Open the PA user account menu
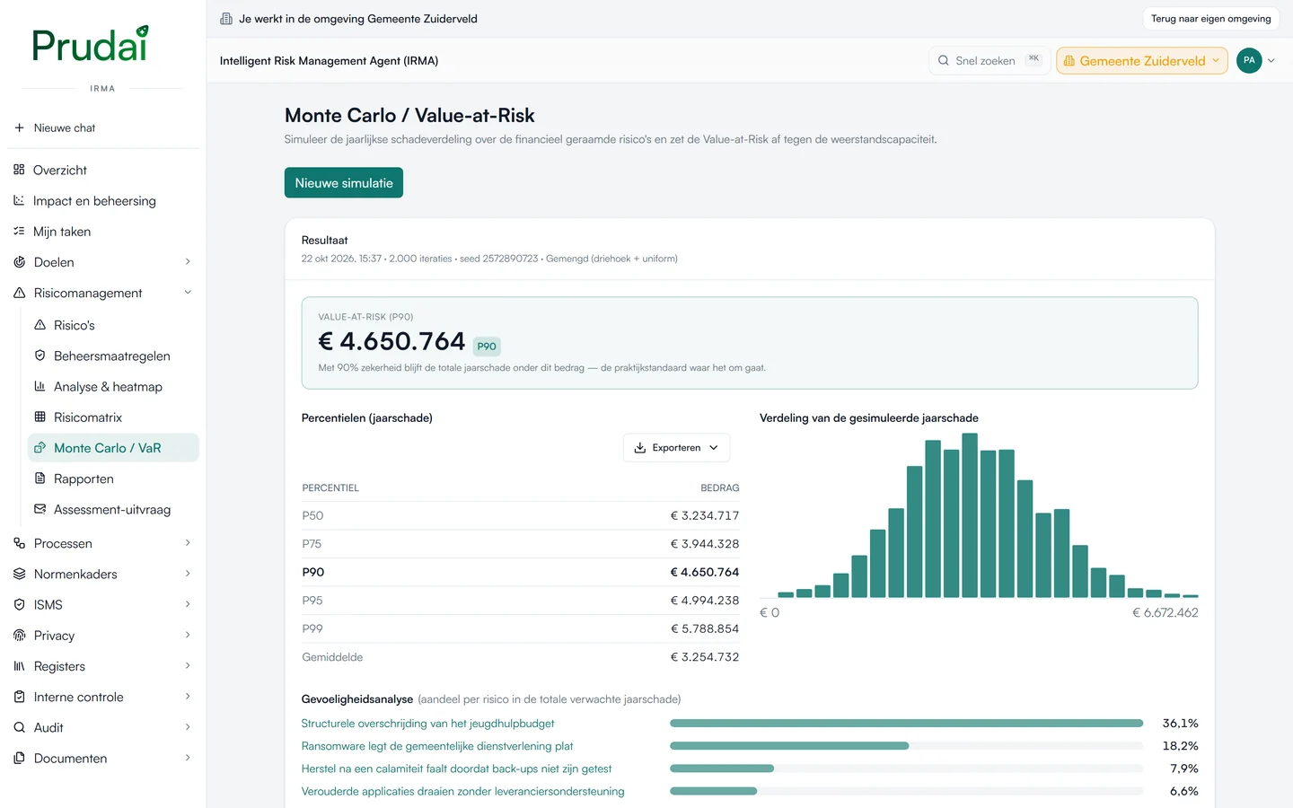The width and height of the screenshot is (1293, 808). [x=1255, y=60]
